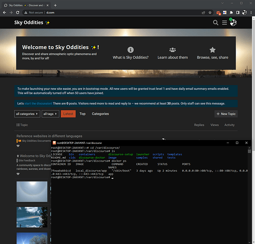Click the New Topic button
The image size is (255, 244).
click(226, 114)
